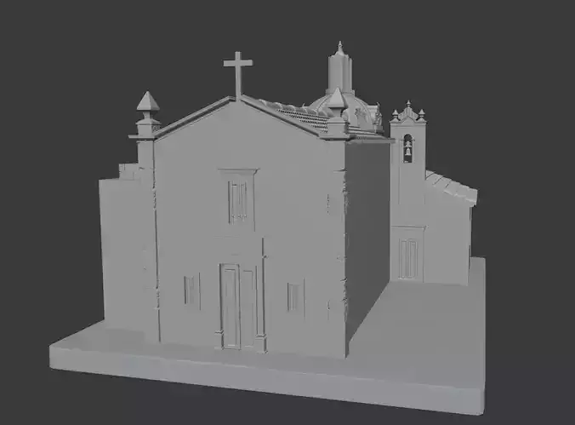Click the bell in the bell tower

click(407, 149)
